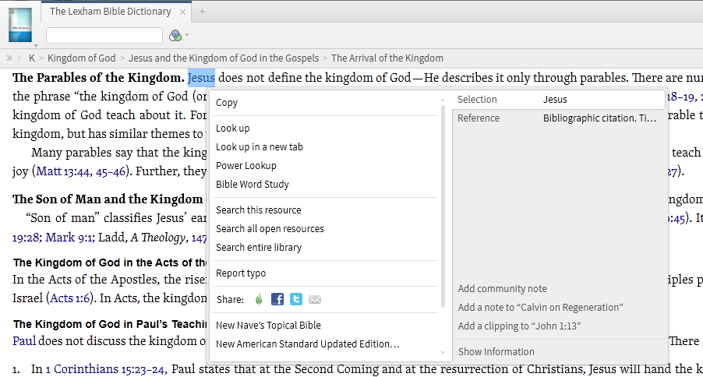Click The Parables of the Kingdom heading
This screenshot has height=377, width=703.
click(x=98, y=78)
